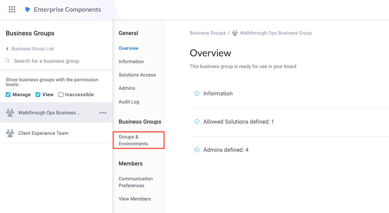The width and height of the screenshot is (389, 213).
Task: Click the check icon next to Allowed Solutions
Action: [197, 122]
